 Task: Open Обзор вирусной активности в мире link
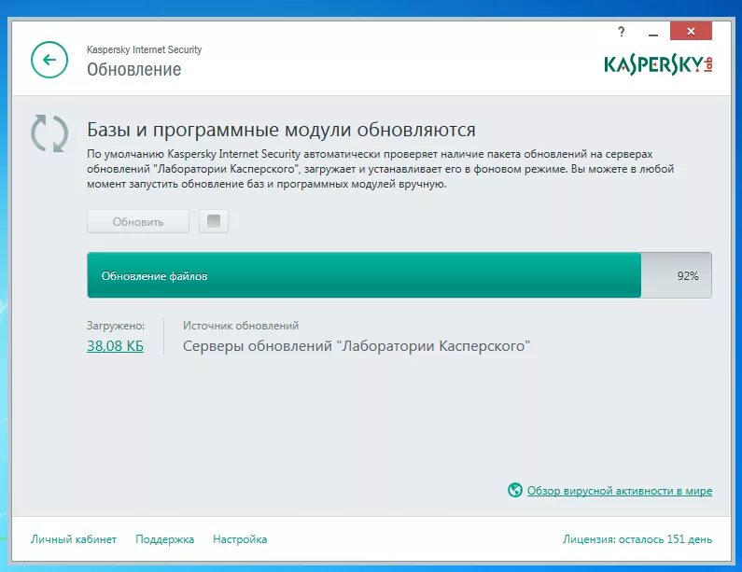[x=620, y=491]
